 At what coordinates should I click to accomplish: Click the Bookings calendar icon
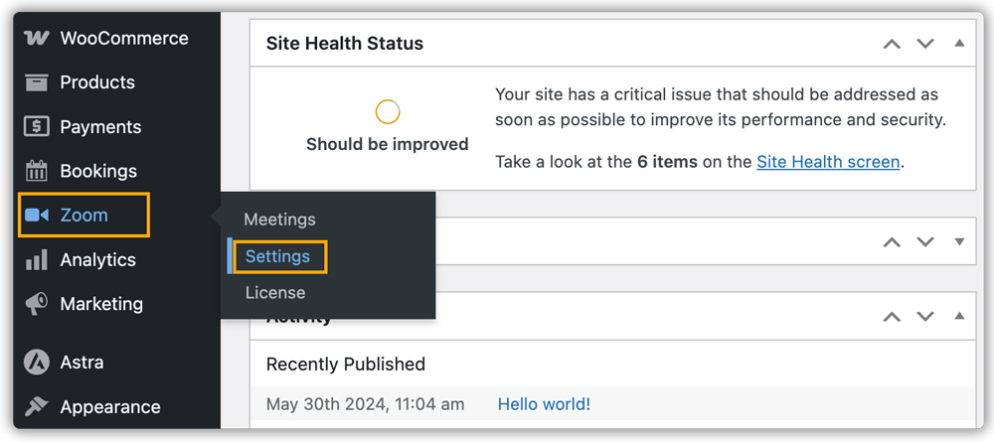(x=36, y=171)
